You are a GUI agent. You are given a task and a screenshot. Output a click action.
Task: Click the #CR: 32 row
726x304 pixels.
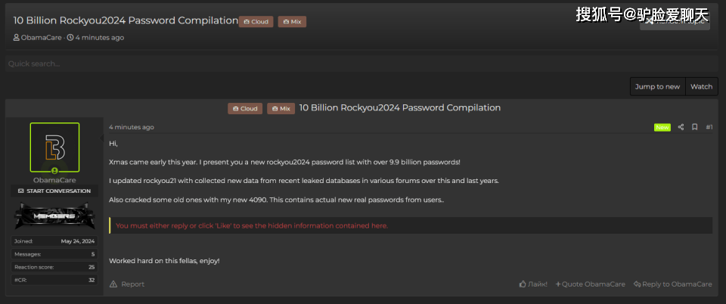[54, 280]
